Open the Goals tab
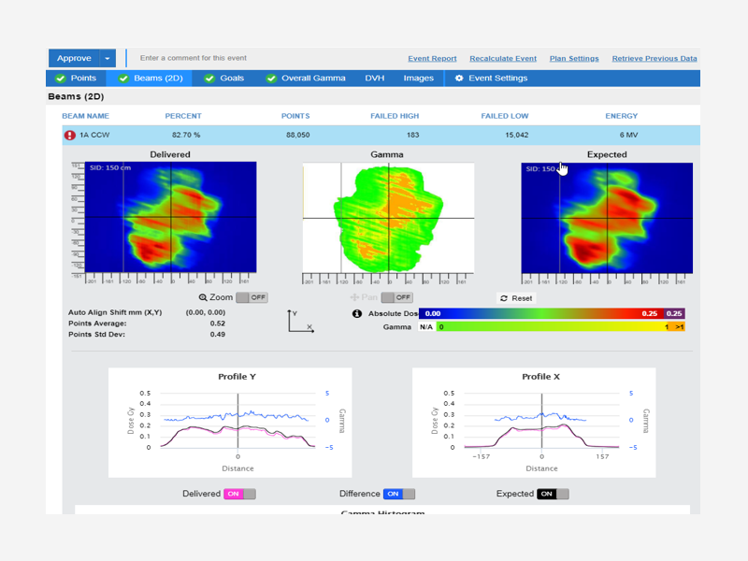Screen dimensions: 748x561 224,79
